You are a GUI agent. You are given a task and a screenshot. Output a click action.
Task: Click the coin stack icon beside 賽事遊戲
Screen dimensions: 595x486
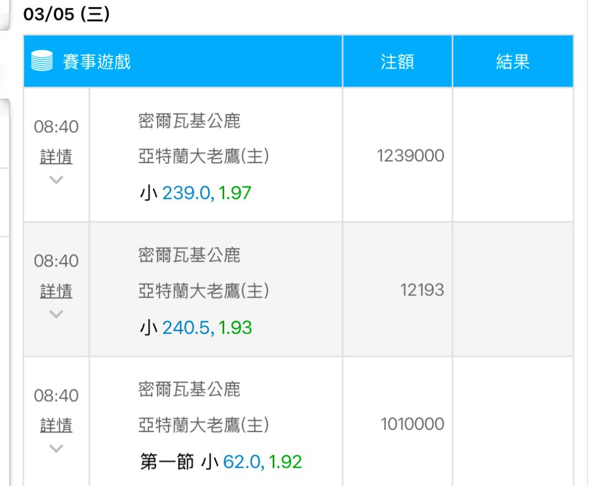(x=42, y=61)
